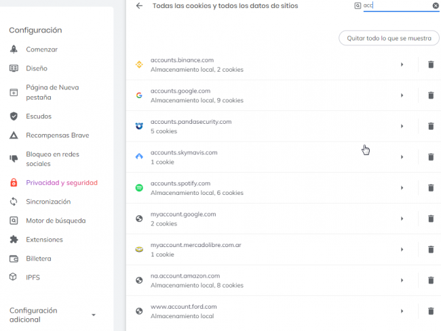The image size is (441, 331).
Task: Delete www.account.ford.com data with trash icon
Action: click(x=431, y=311)
